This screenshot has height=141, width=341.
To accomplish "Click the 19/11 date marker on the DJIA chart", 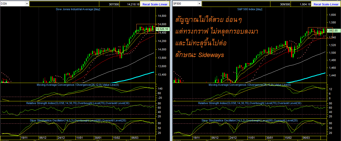I will [x=25, y=137].
